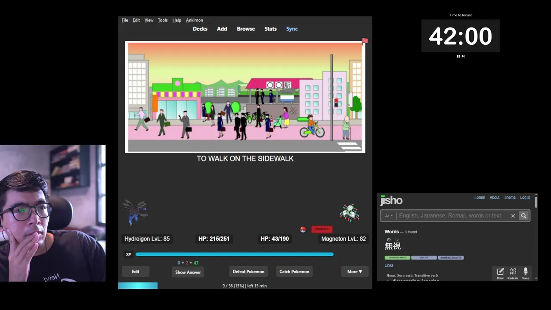Click the sidewalk flashcard image

click(245, 97)
